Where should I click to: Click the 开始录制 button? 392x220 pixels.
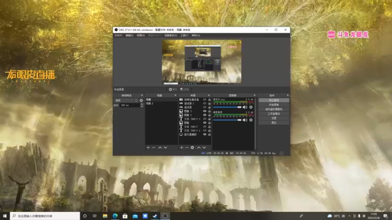pos(274,105)
